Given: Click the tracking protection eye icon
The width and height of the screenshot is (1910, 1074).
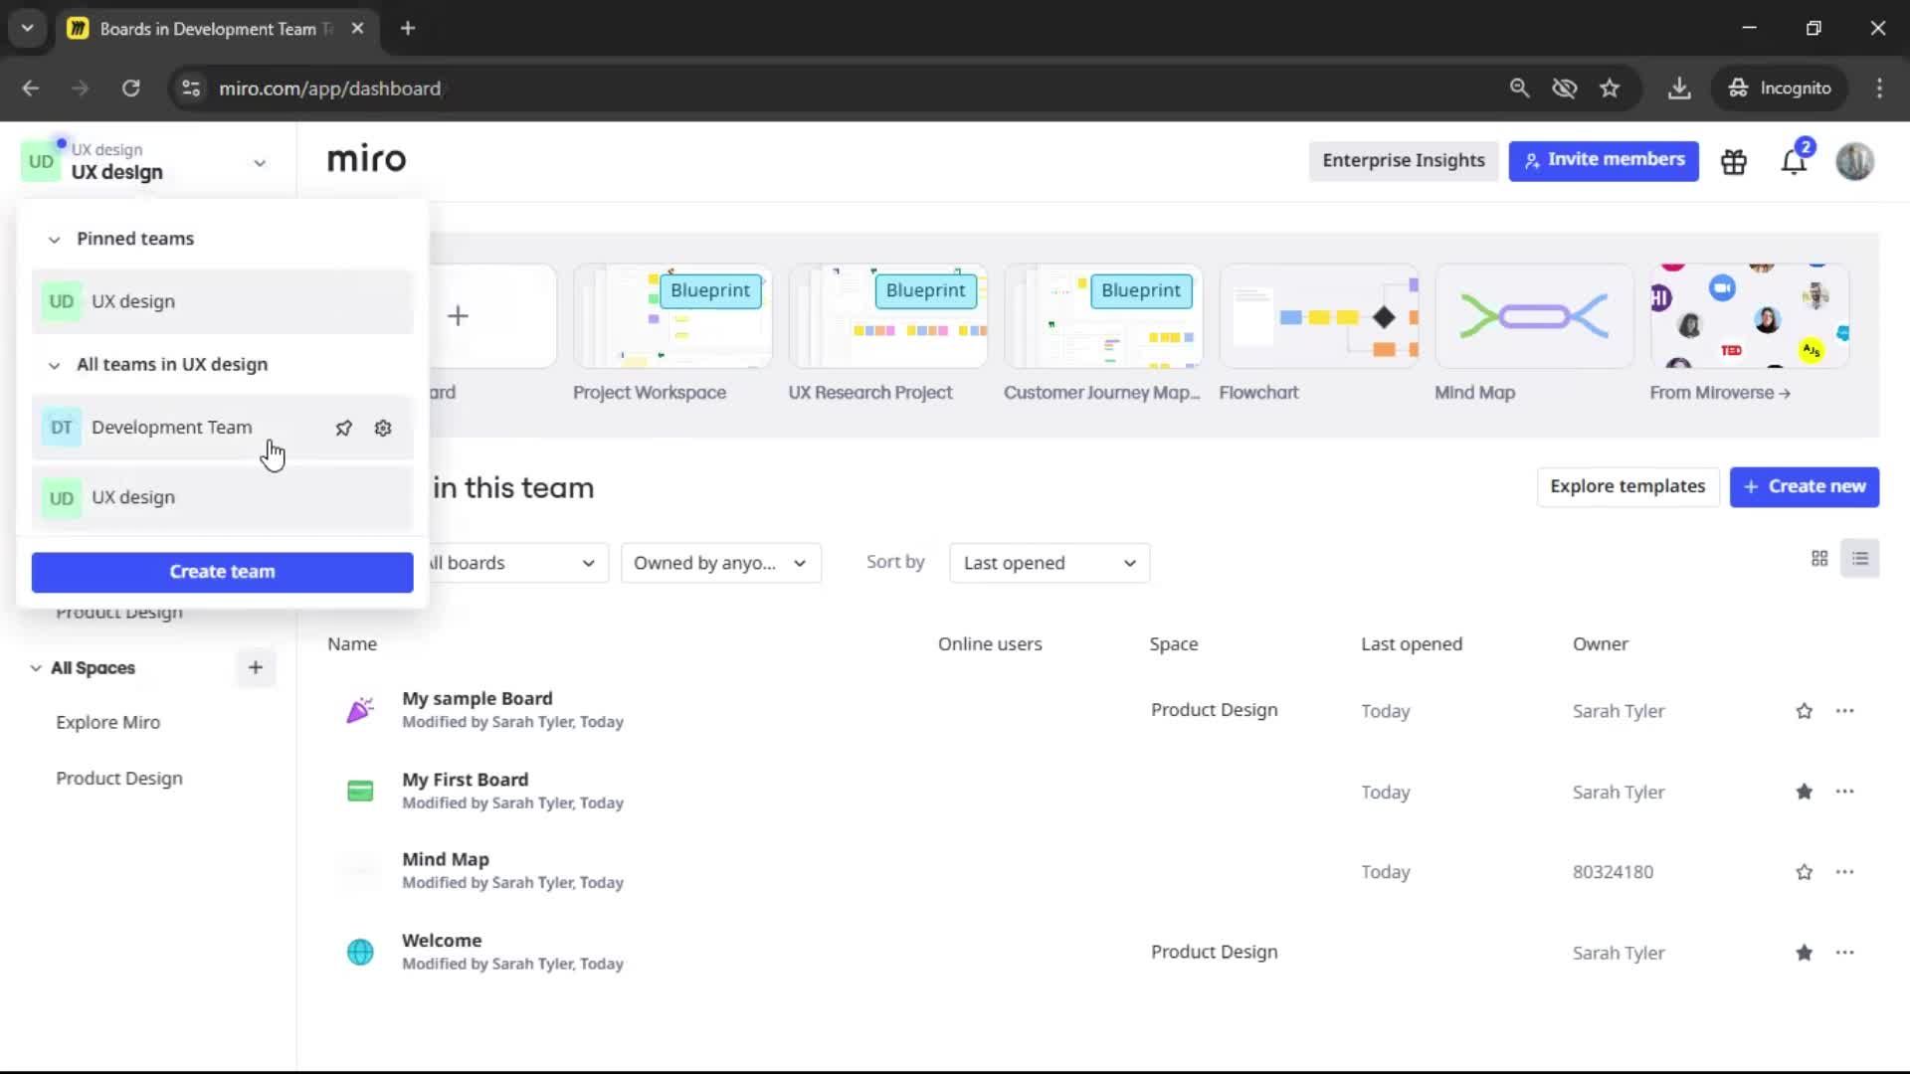Looking at the screenshot, I should (x=1564, y=89).
